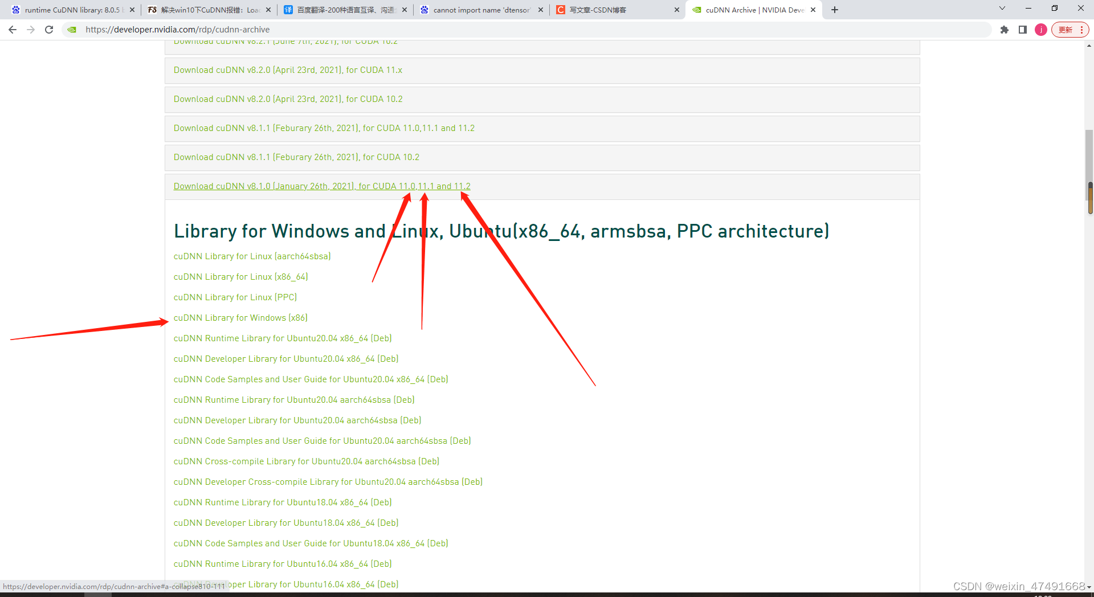This screenshot has height=597, width=1094.
Task: Close the 百度翻译 tab
Action: (x=405, y=10)
